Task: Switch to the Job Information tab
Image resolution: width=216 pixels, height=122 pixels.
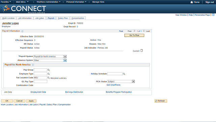Action: click(x=25, y=18)
